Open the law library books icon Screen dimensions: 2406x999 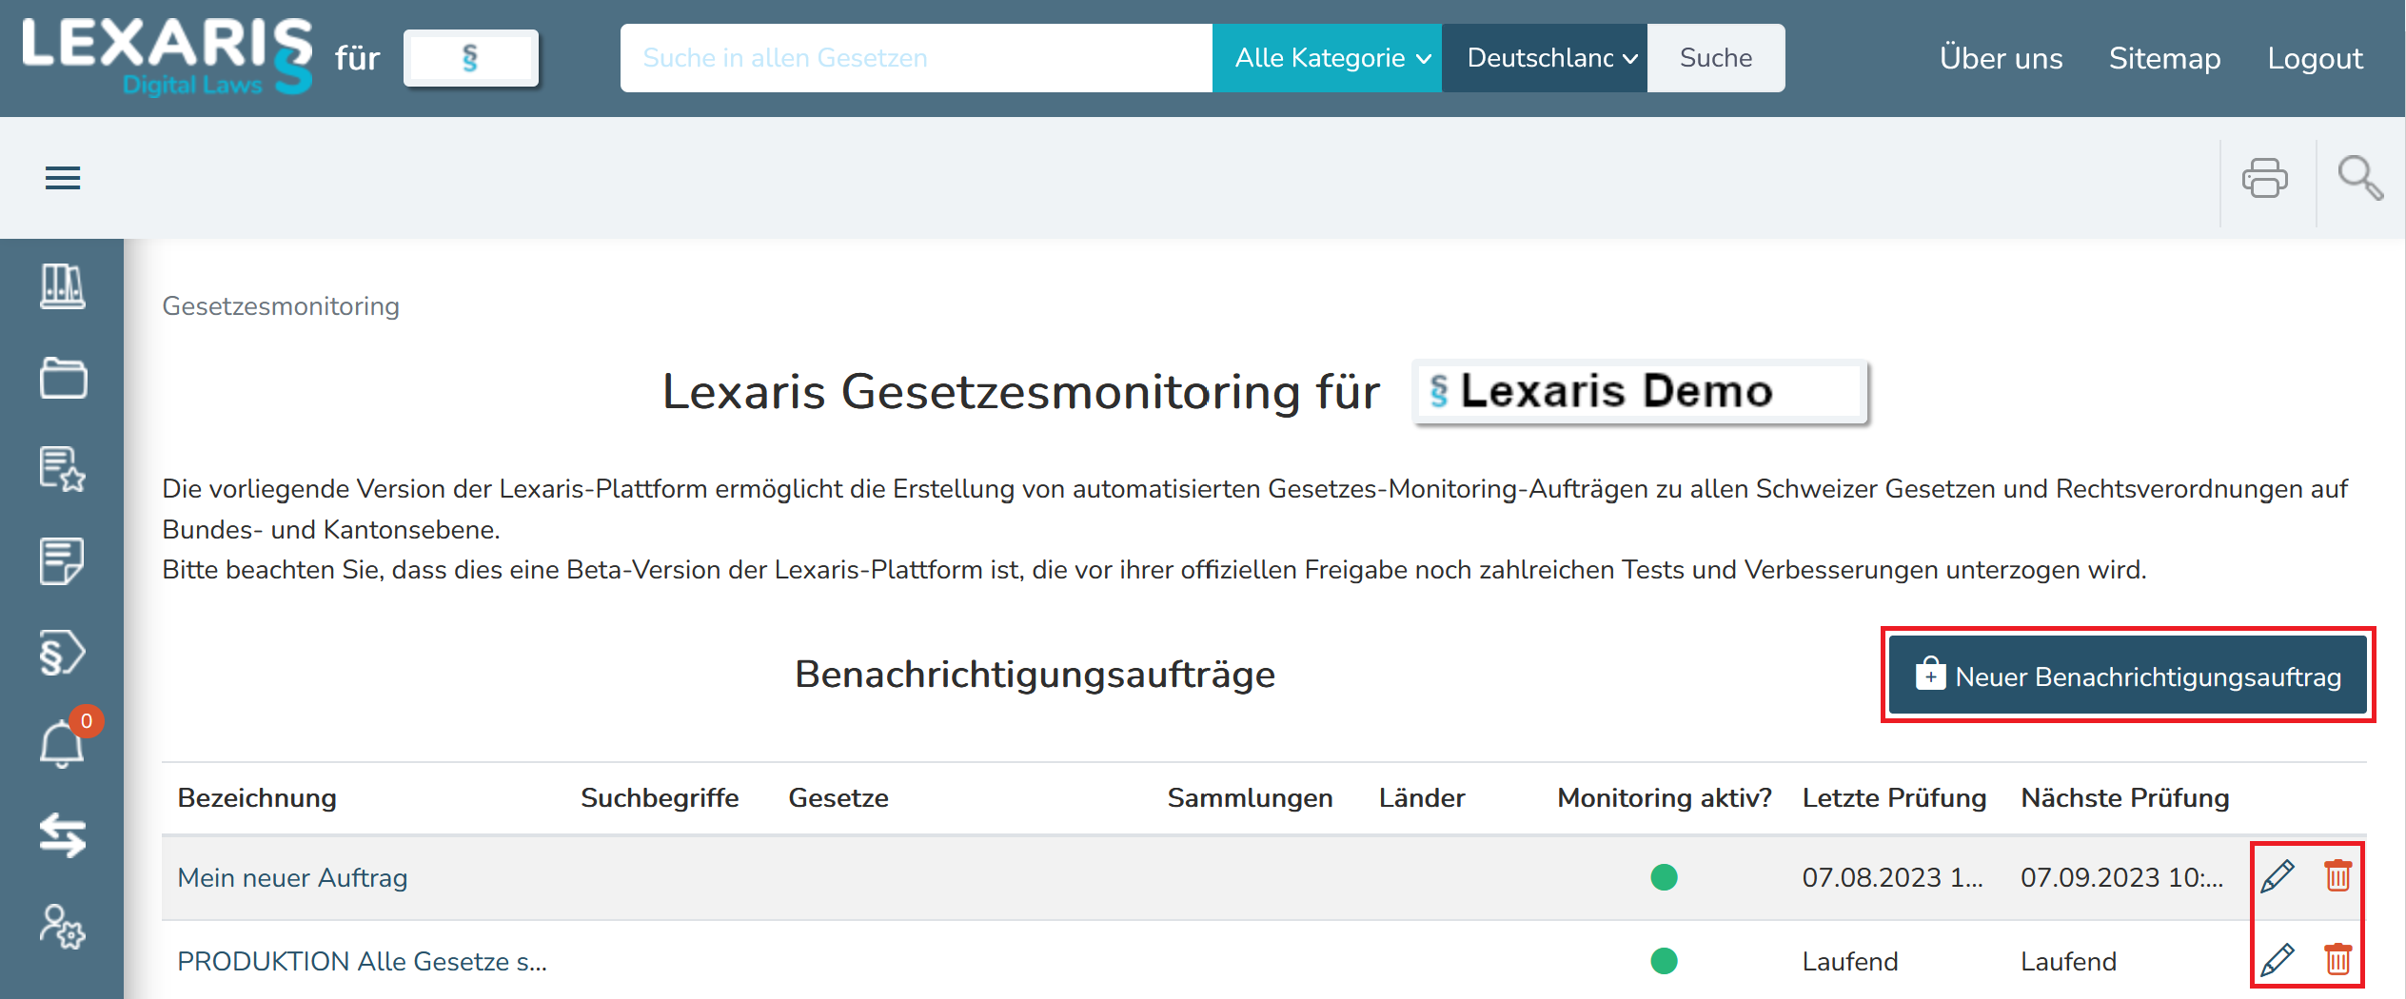tap(63, 286)
